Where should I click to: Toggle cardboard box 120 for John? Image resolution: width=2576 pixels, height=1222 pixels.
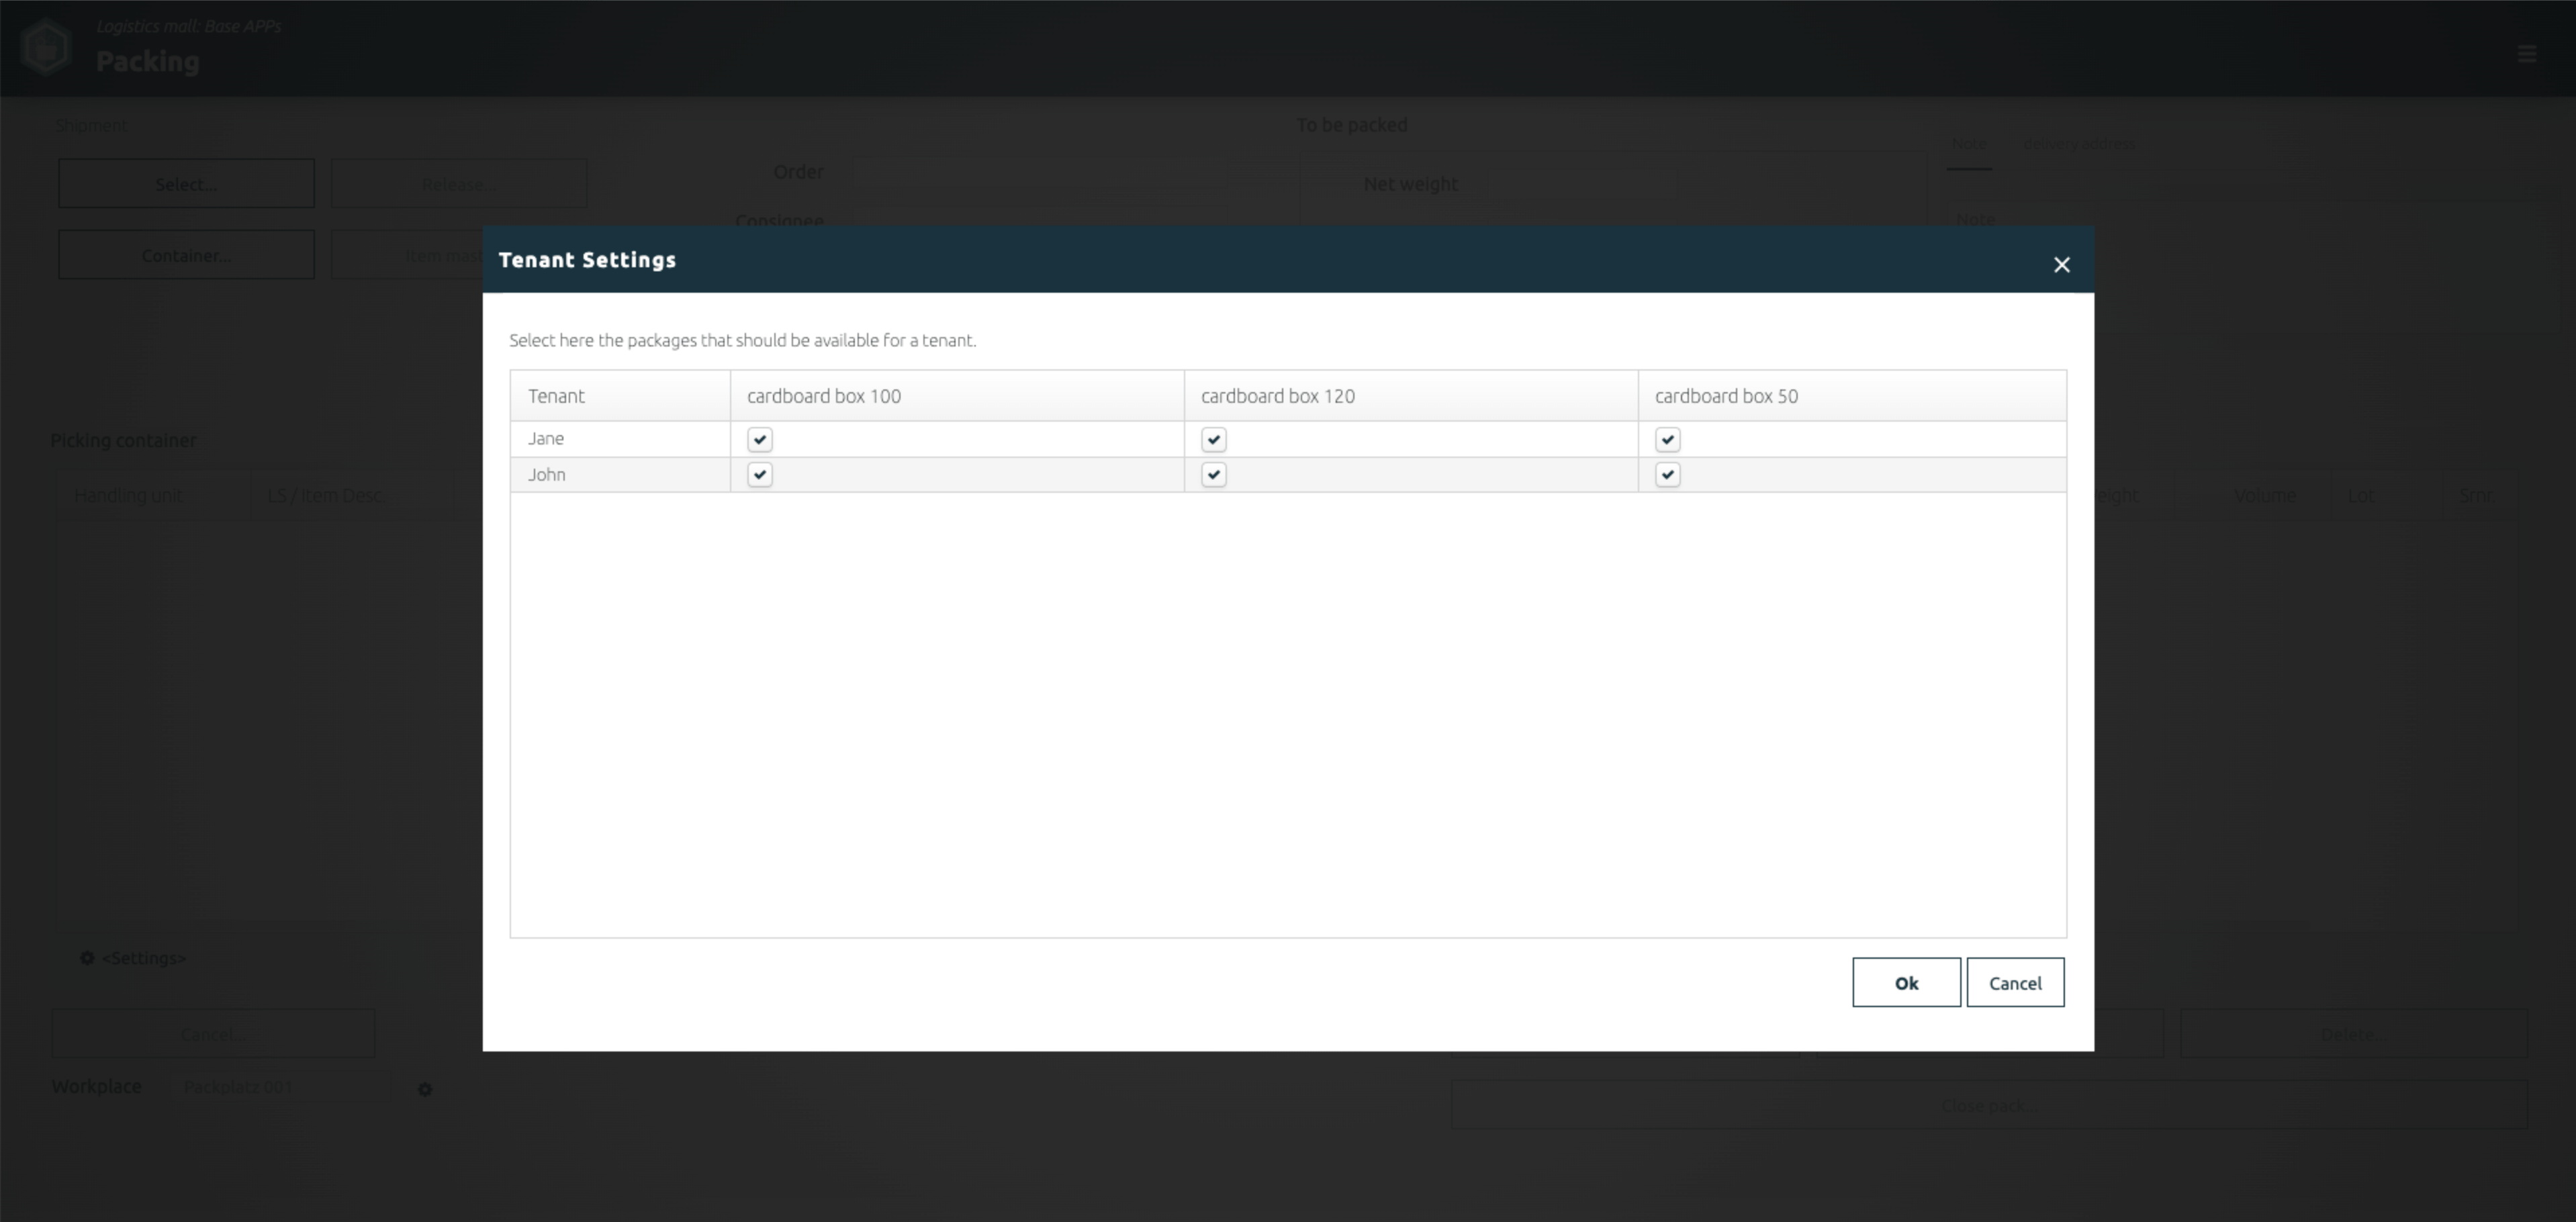pos(1214,475)
